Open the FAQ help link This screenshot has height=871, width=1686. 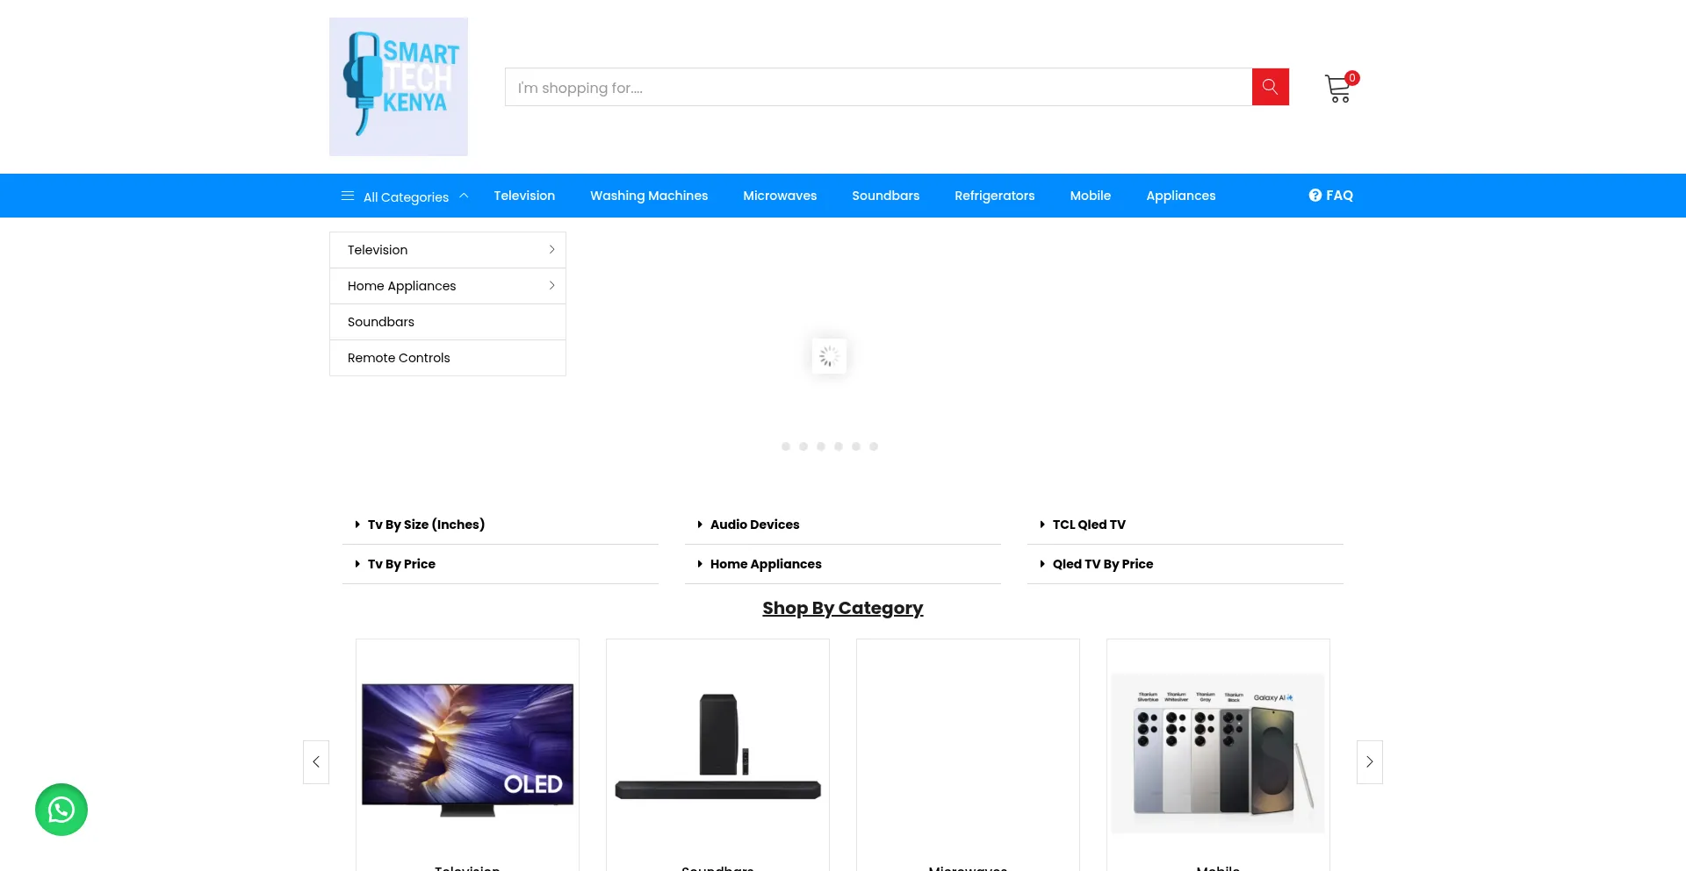tap(1330, 196)
